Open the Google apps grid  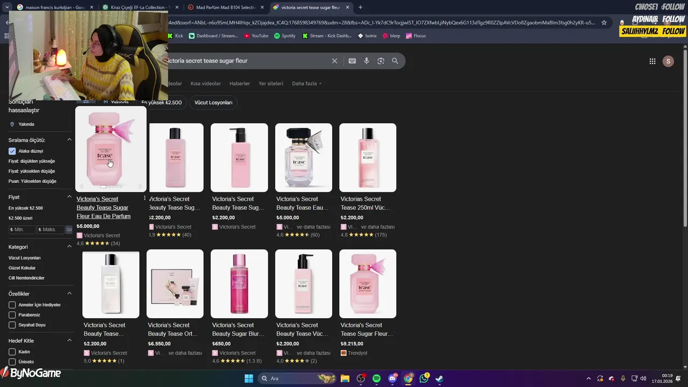click(653, 61)
